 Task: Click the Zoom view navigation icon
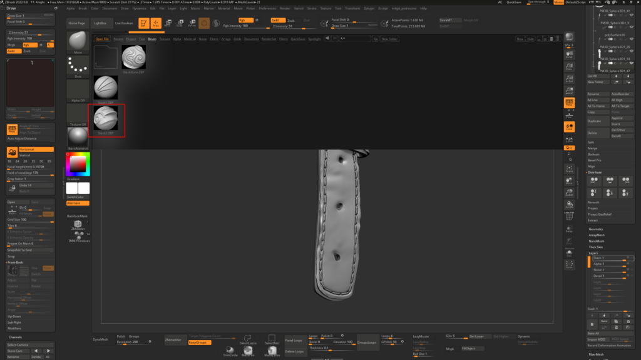click(x=569, y=66)
